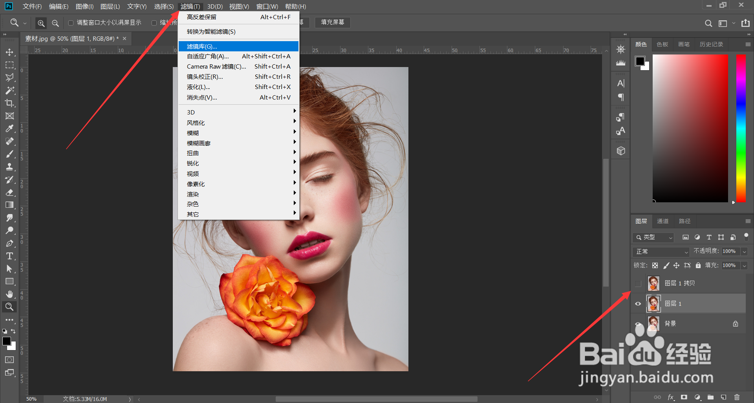The width and height of the screenshot is (754, 403).
Task: Click the zoom out magnifier in options bar
Action: coord(55,23)
